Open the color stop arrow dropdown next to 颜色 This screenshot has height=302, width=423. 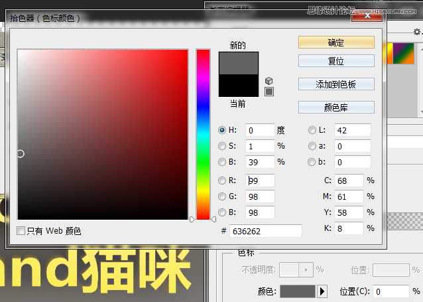point(323,291)
